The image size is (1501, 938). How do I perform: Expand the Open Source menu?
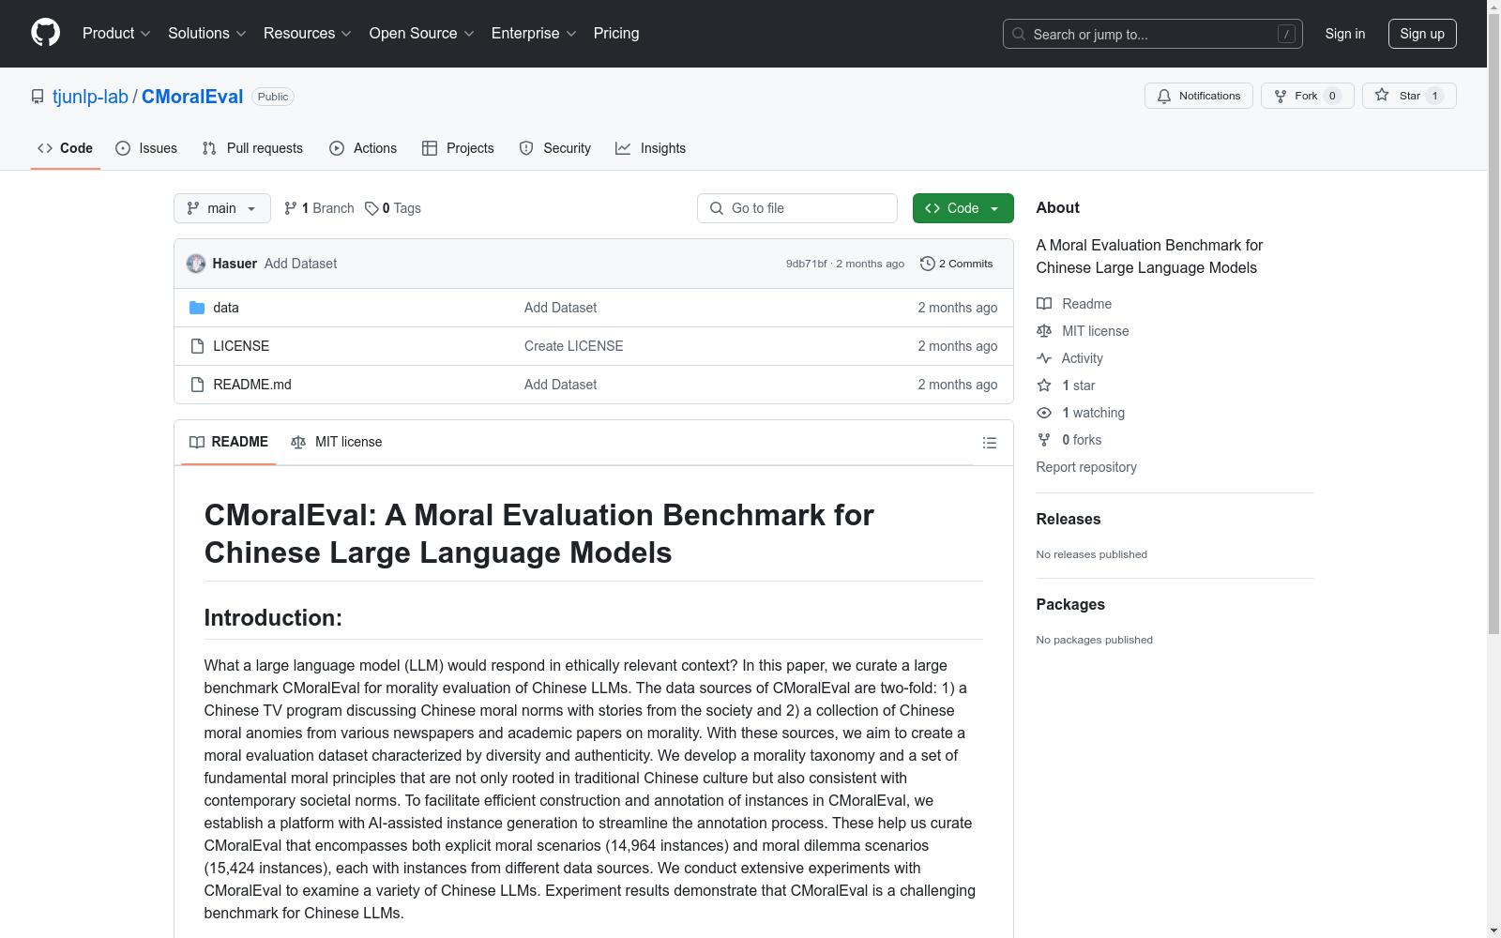(x=421, y=33)
